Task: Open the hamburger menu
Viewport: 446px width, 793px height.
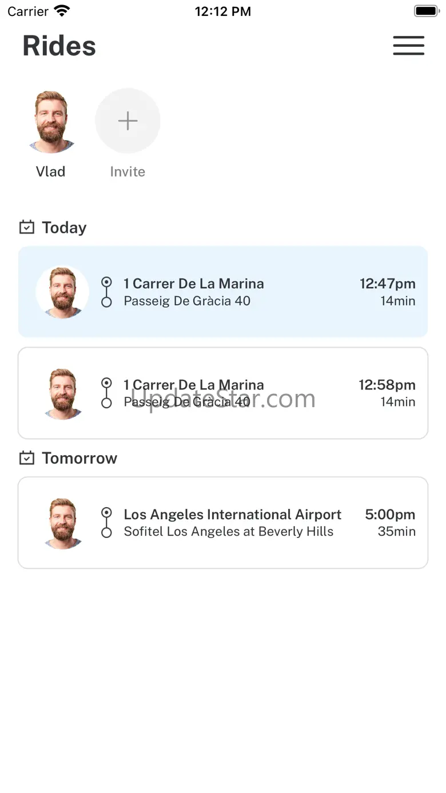Action: click(x=408, y=46)
